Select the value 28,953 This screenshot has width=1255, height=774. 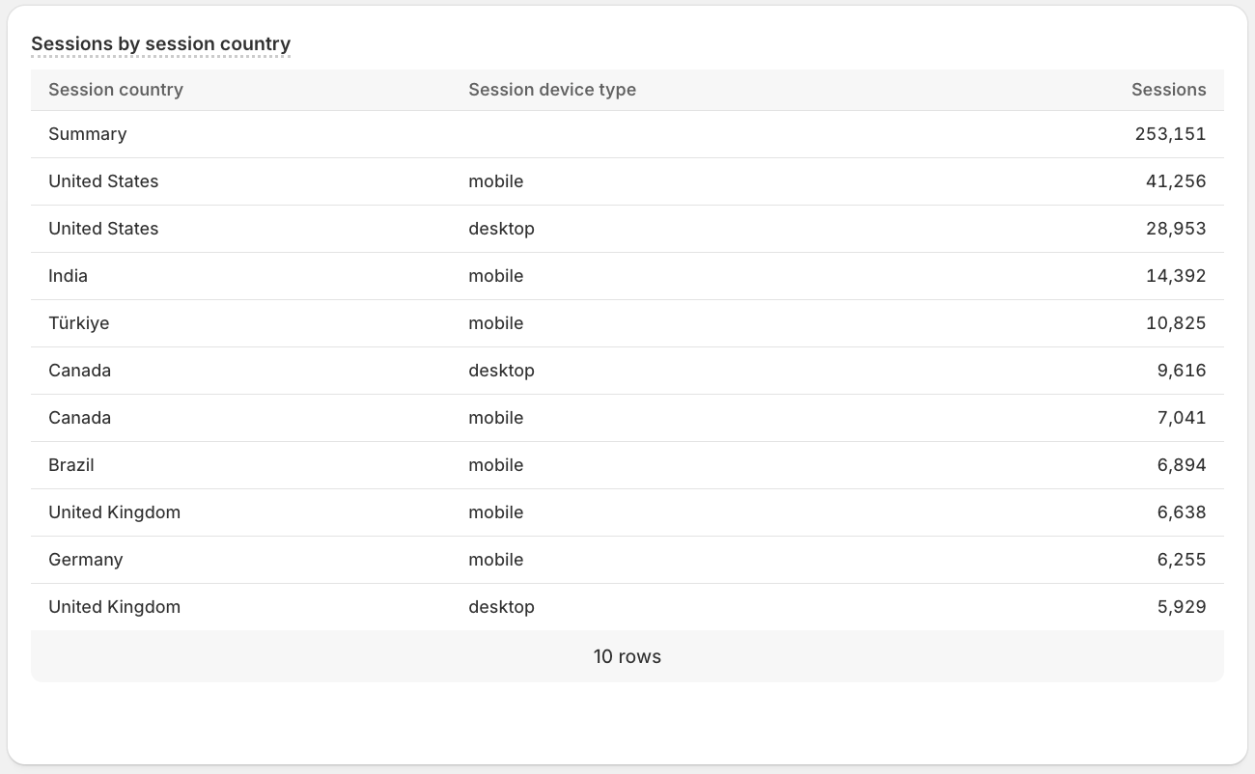[1176, 229]
